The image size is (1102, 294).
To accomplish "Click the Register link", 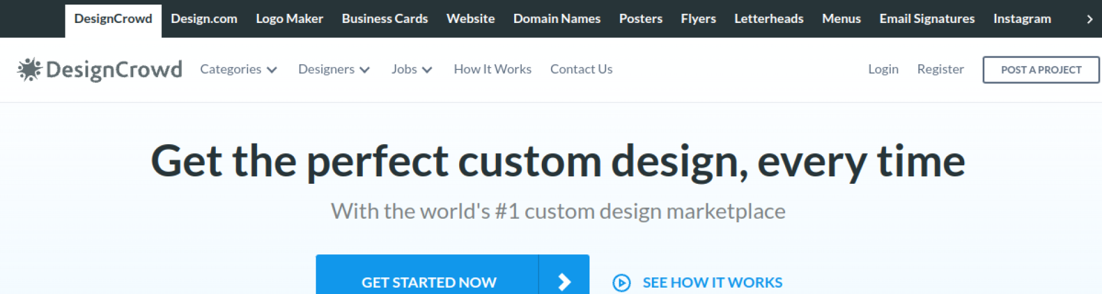I will pos(940,69).
